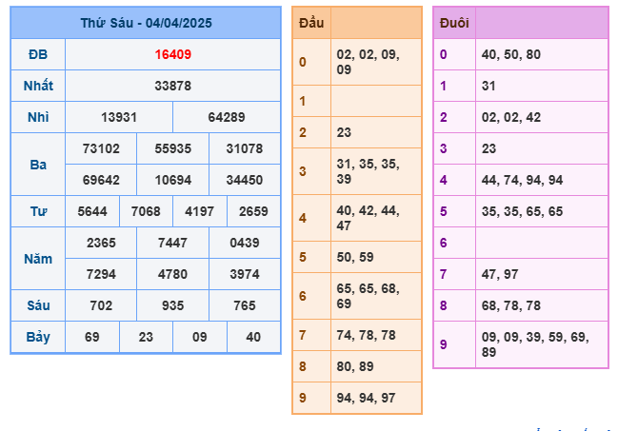Click the Năm row label

(x=38, y=259)
